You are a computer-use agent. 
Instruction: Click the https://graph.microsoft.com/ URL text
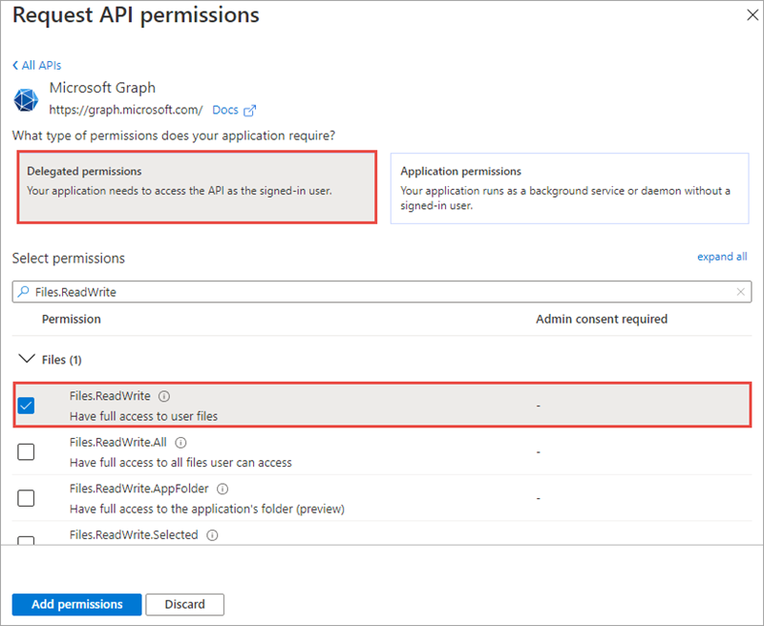[126, 110]
